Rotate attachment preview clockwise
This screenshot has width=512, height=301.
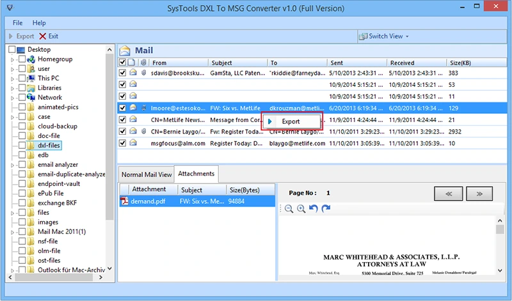tap(326, 208)
